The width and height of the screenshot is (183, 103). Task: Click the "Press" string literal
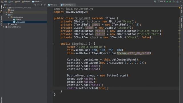click(x=127, y=21)
